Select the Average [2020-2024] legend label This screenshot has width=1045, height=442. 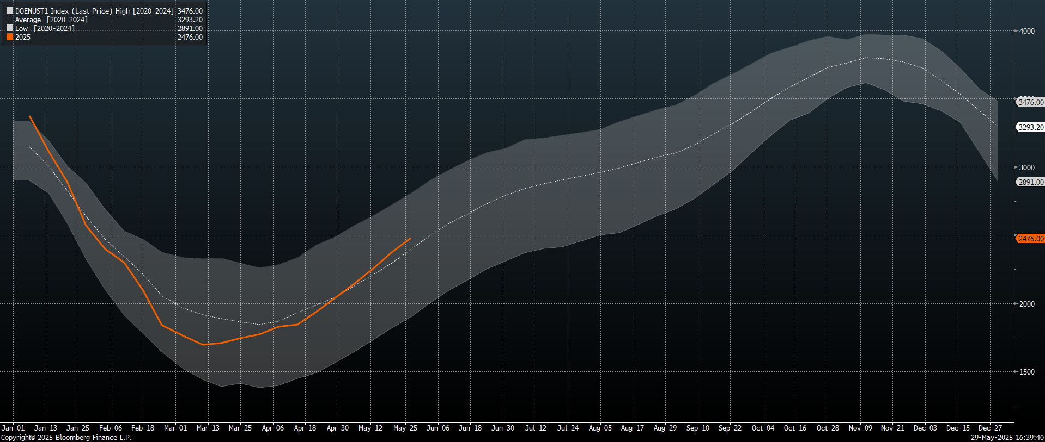(51, 20)
